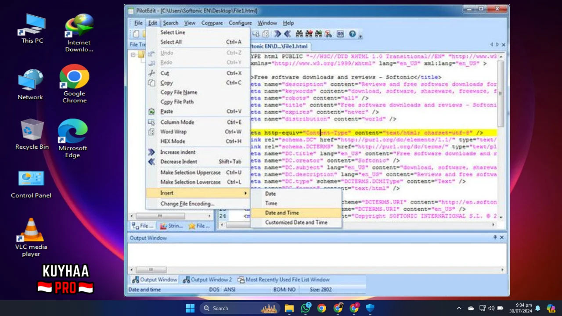The image size is (562, 316).
Task: Open Most Recently Used File List tab
Action: tap(284, 280)
